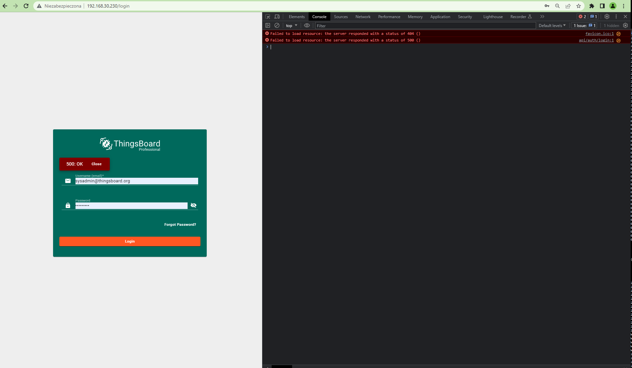The width and height of the screenshot is (632, 368).
Task: Close the 500: OK error banner
Action: coord(96,164)
